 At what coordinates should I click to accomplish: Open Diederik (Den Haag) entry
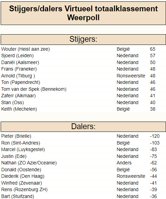pyautogui.click(x=23, y=176)
